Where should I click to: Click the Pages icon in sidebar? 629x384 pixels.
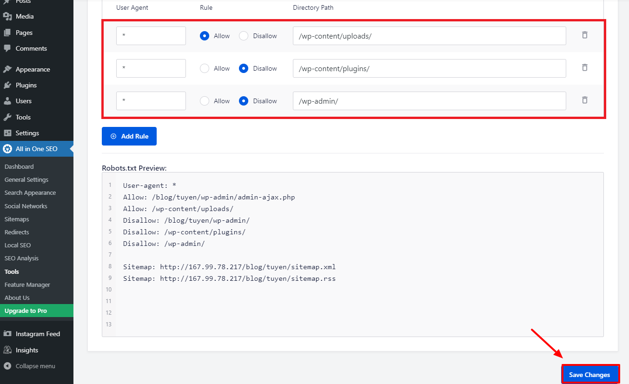point(7,33)
